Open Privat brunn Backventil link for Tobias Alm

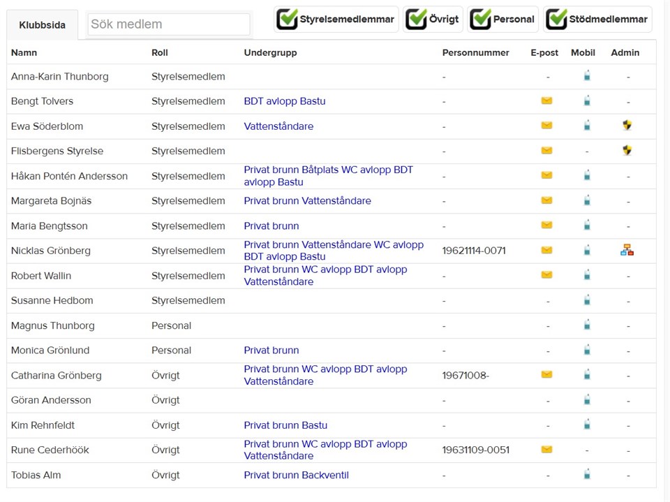click(x=296, y=475)
